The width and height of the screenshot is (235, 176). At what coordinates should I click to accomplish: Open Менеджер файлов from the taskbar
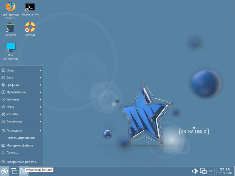pyautogui.click(x=23, y=171)
